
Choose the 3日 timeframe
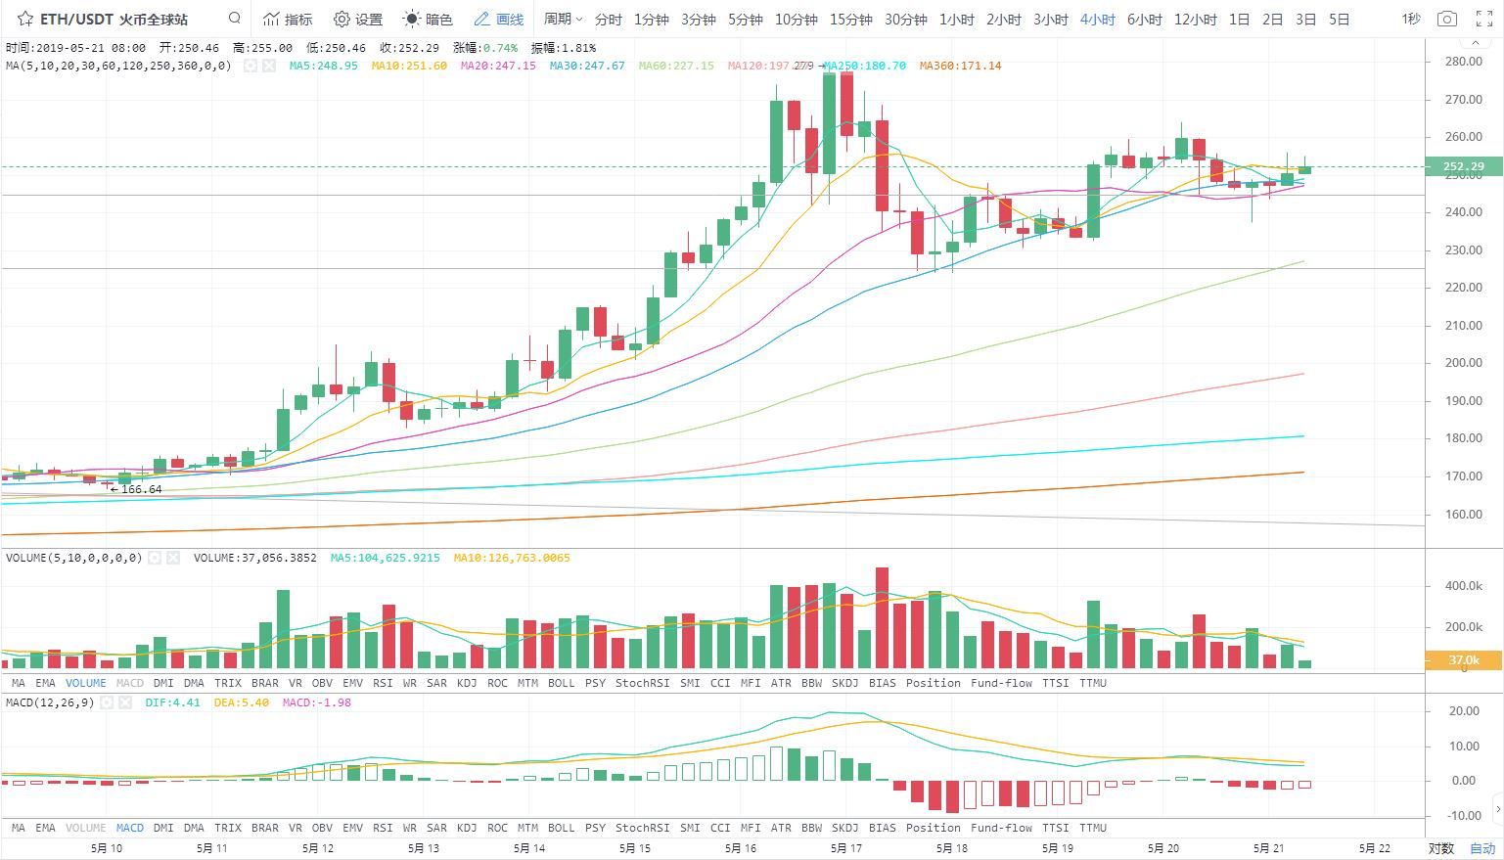(1305, 19)
